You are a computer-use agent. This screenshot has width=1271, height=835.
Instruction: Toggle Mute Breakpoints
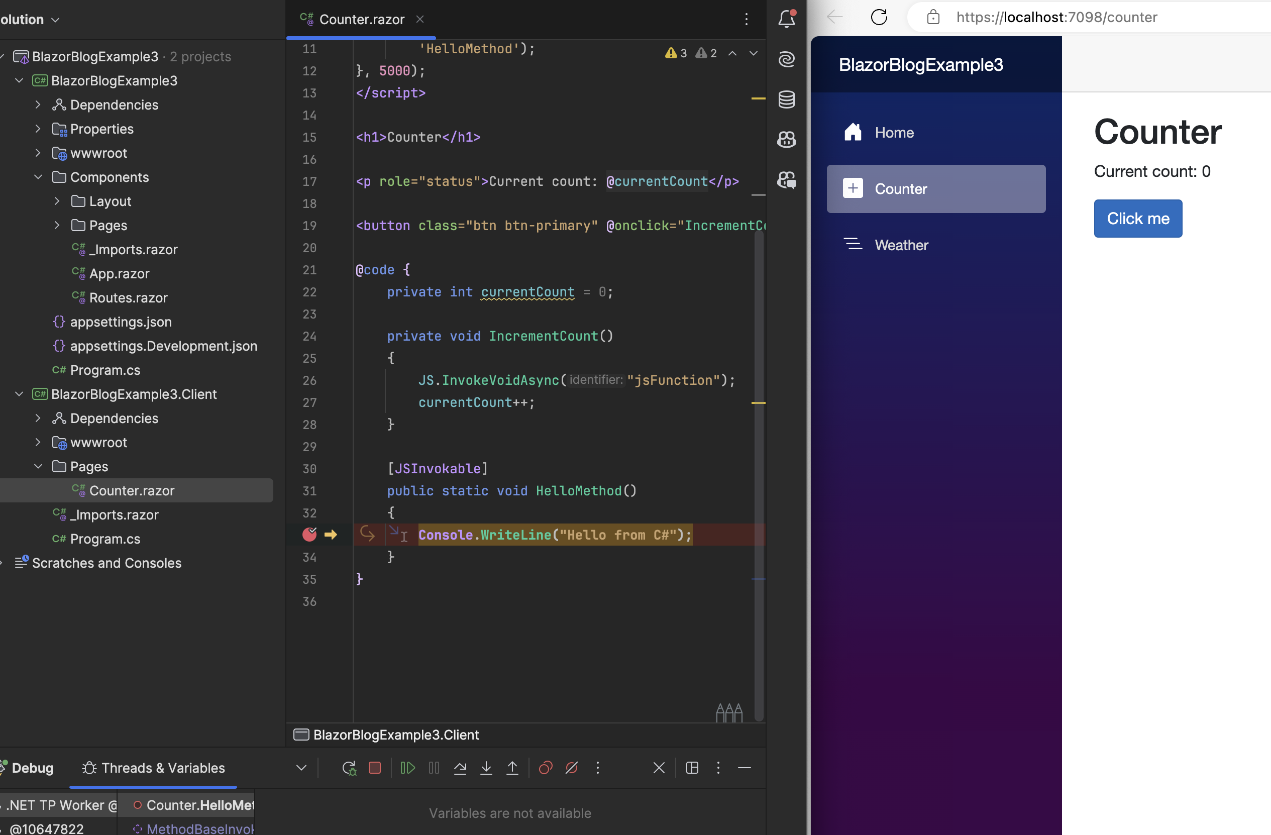click(x=571, y=768)
